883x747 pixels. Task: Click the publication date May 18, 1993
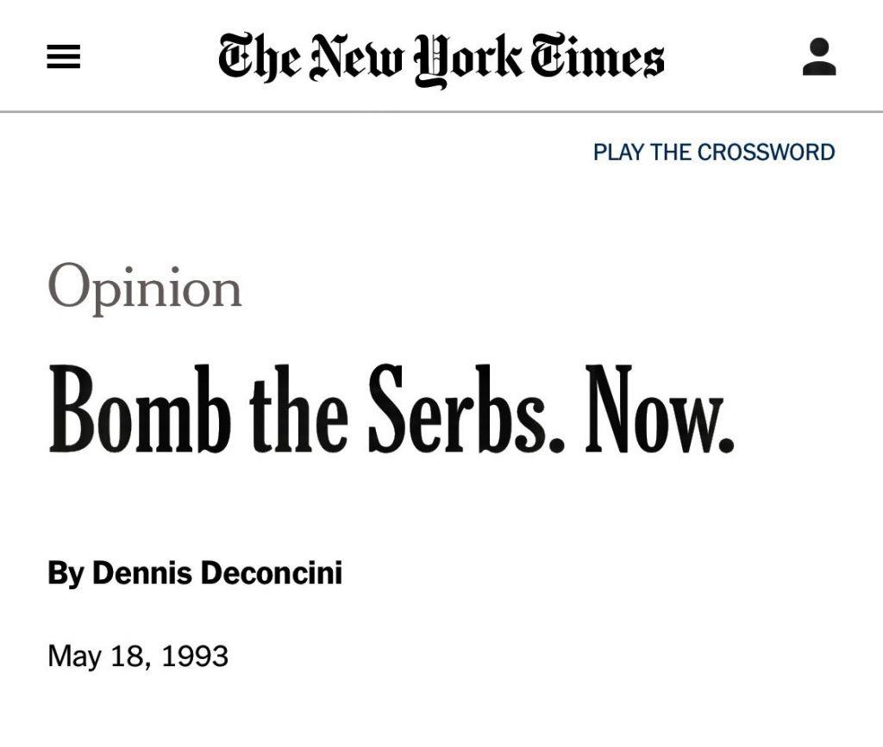[138, 657]
